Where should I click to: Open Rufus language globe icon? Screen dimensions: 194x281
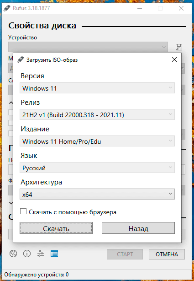pyautogui.click(x=13, y=254)
